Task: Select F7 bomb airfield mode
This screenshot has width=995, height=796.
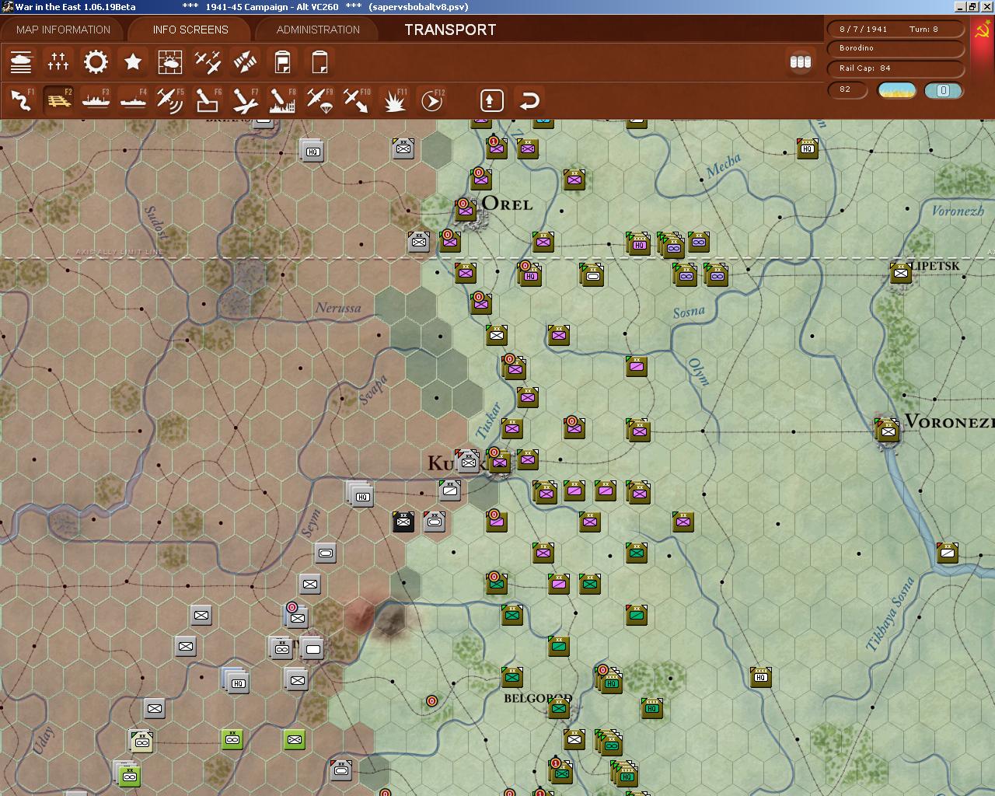Action: point(245,100)
